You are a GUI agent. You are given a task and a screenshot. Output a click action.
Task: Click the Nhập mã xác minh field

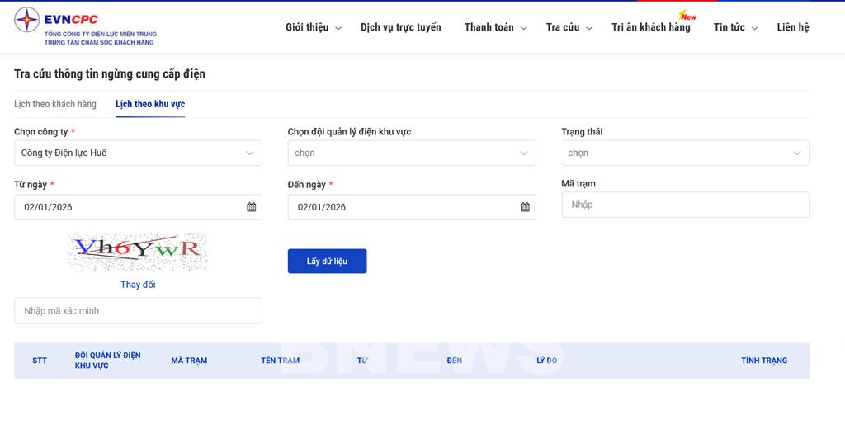[138, 311]
